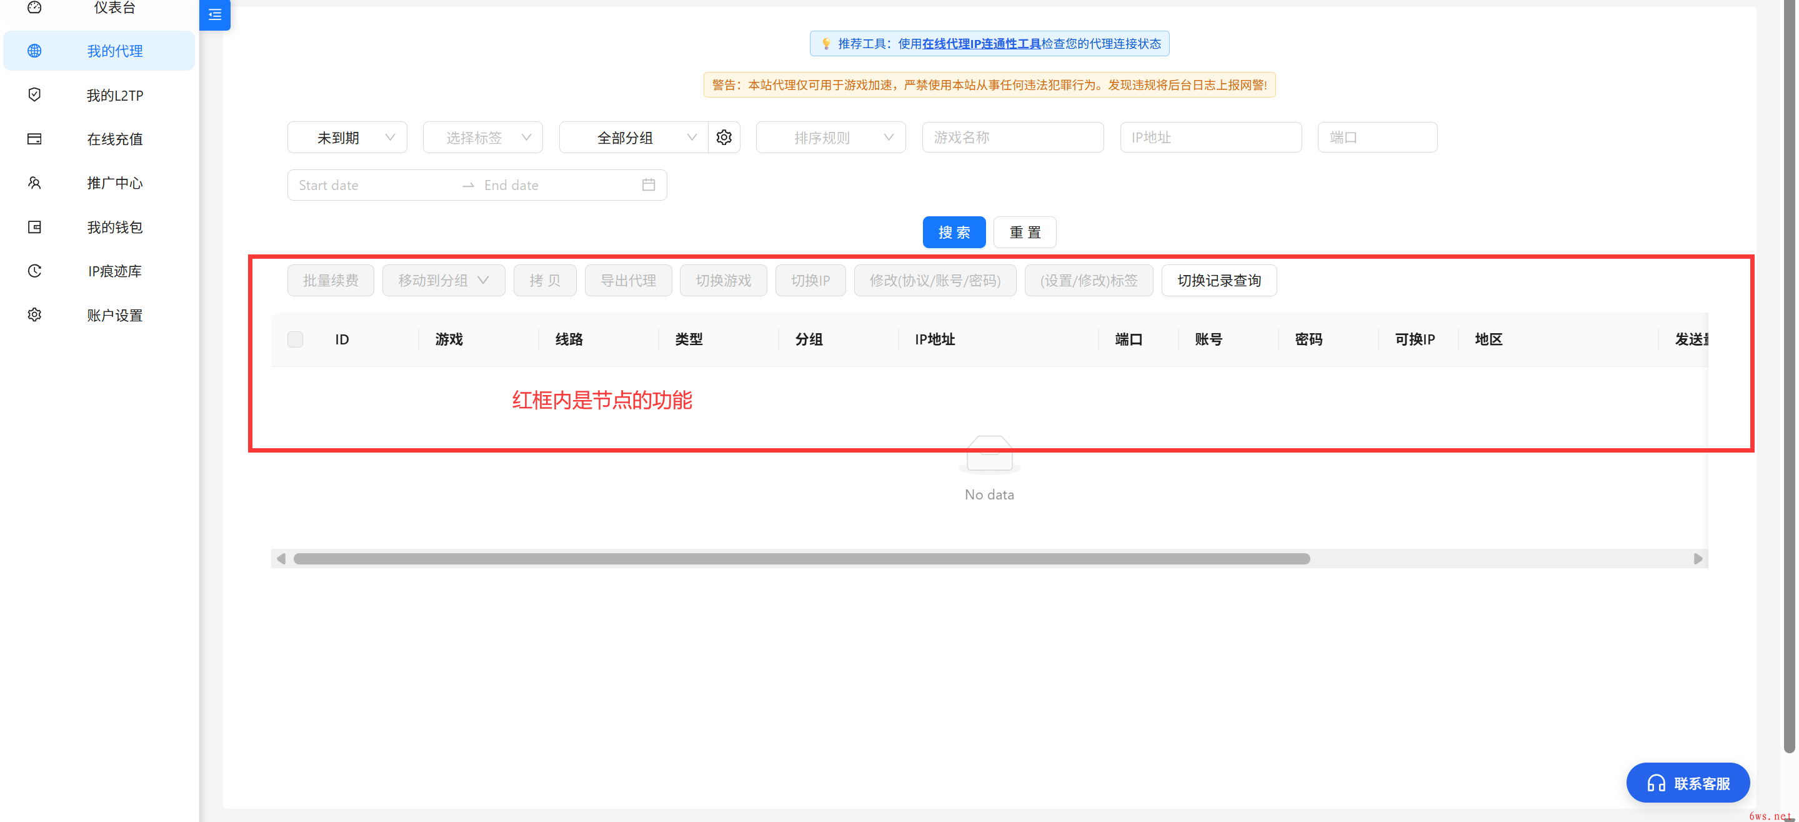
Task: Open the calendar icon in the date range
Action: point(649,185)
